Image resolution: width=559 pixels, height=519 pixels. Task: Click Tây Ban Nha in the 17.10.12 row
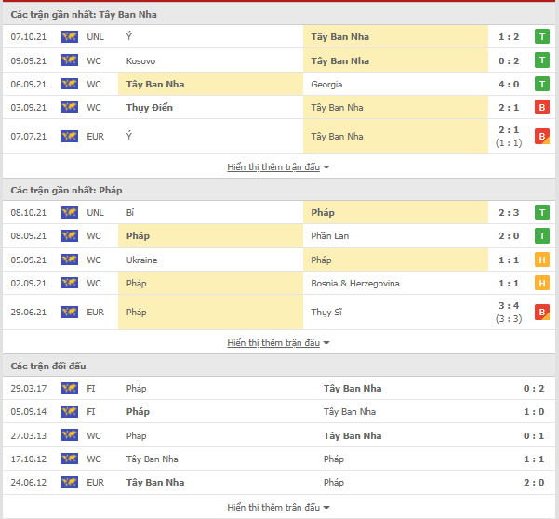[x=152, y=459]
